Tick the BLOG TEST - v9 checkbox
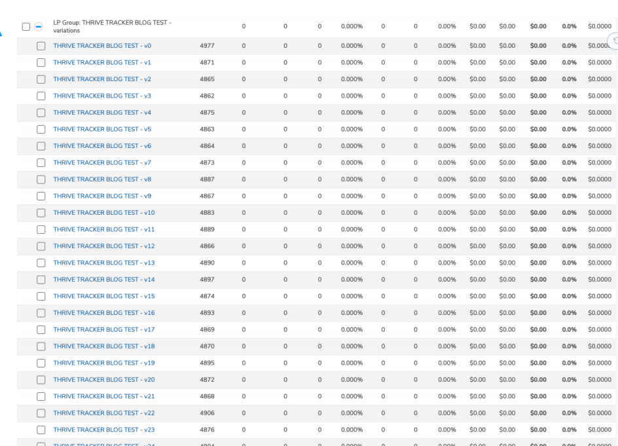The height and width of the screenshot is (446, 618). (41, 196)
